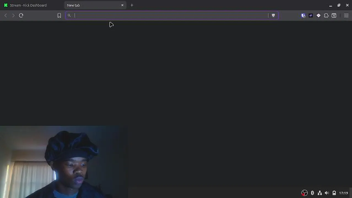Go back one page with the back arrow
The height and width of the screenshot is (198, 352).
[x=6, y=15]
